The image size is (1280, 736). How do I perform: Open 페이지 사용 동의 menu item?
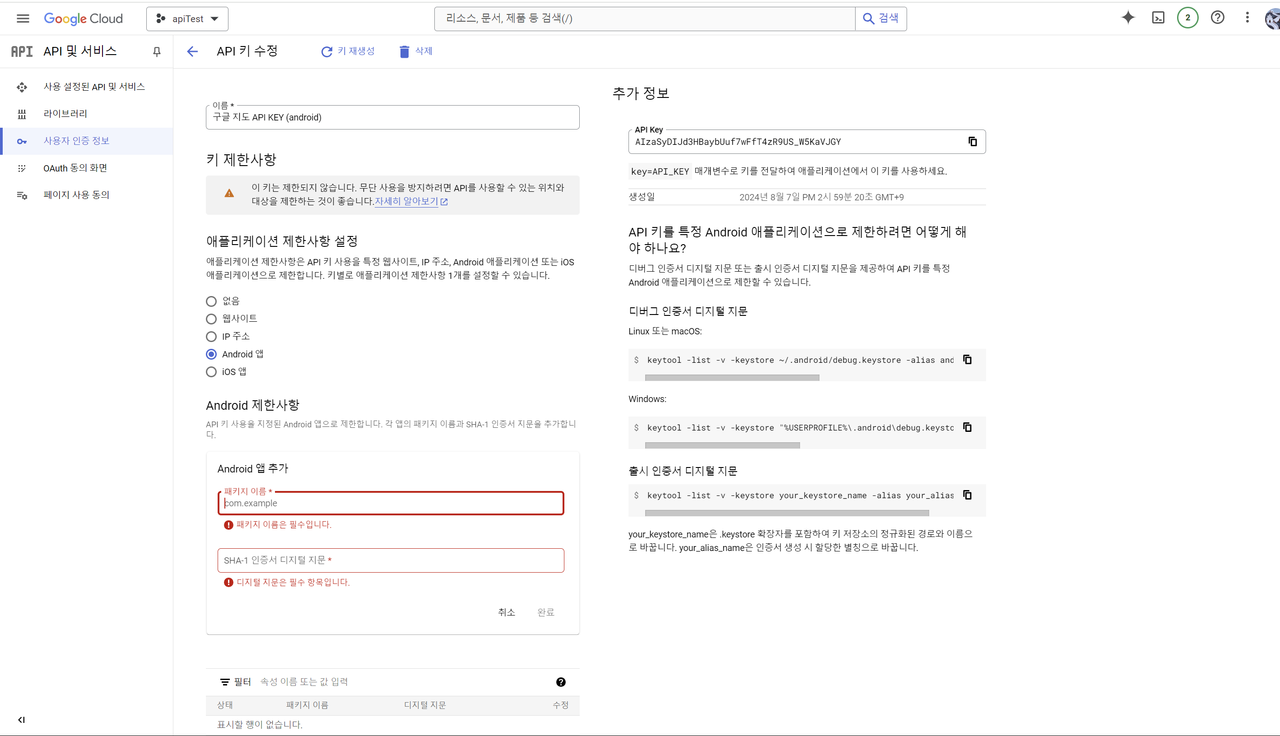click(x=87, y=195)
